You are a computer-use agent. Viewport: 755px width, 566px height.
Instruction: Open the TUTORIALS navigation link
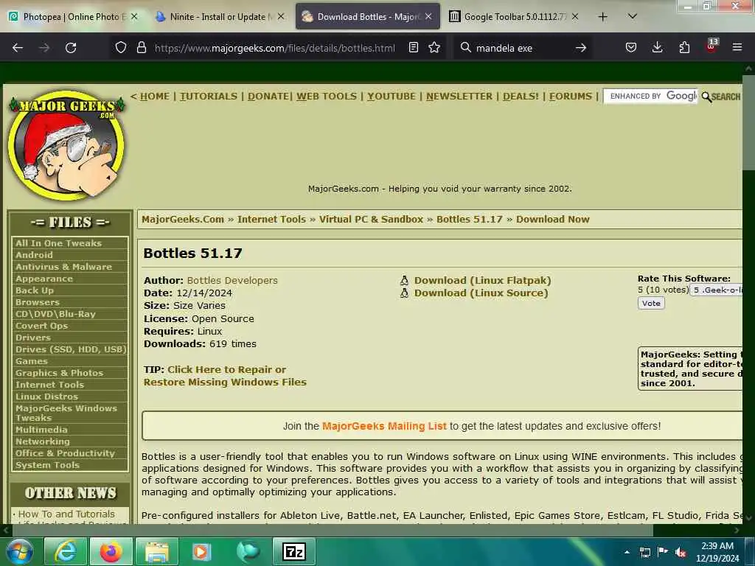209,97
